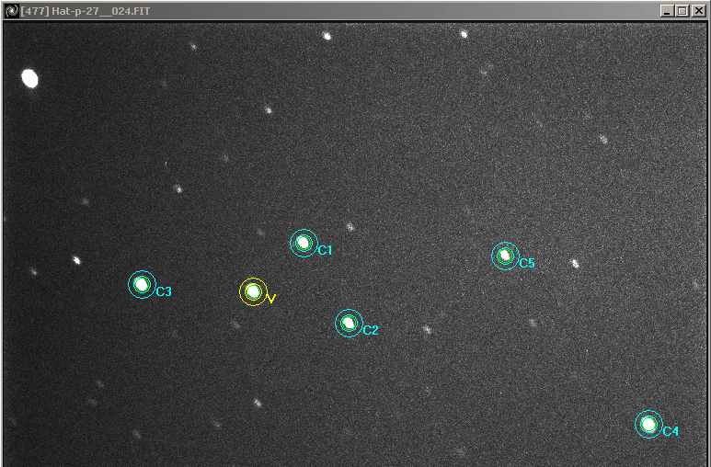The height and width of the screenshot is (467, 711).
Task: Click the cyan C4 text label
Action: (671, 431)
